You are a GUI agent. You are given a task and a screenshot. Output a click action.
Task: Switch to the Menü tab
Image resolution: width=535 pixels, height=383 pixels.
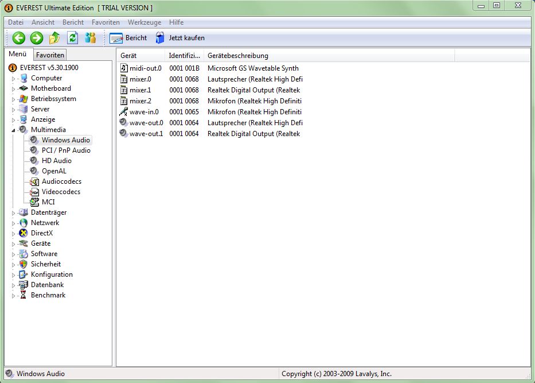coord(18,54)
